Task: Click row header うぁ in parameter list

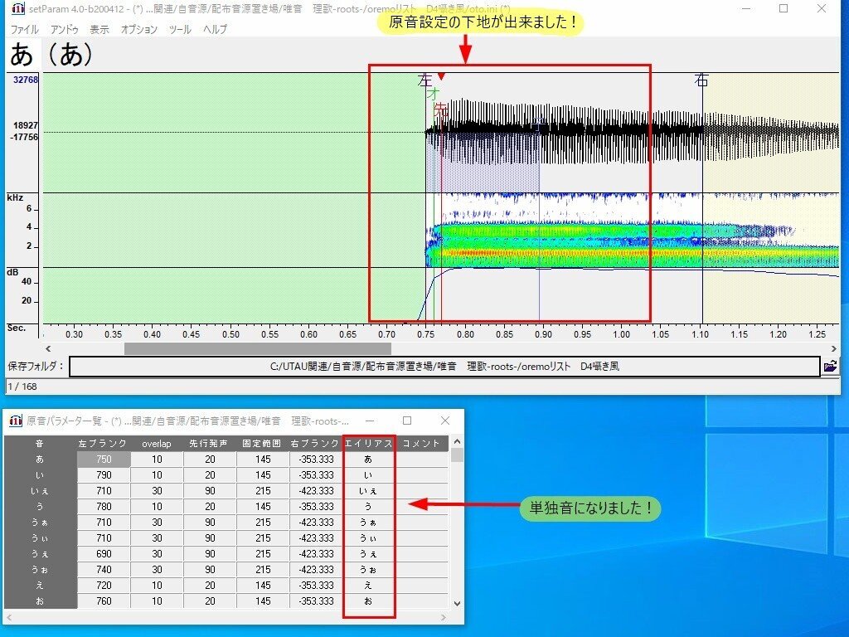Action: [40, 522]
